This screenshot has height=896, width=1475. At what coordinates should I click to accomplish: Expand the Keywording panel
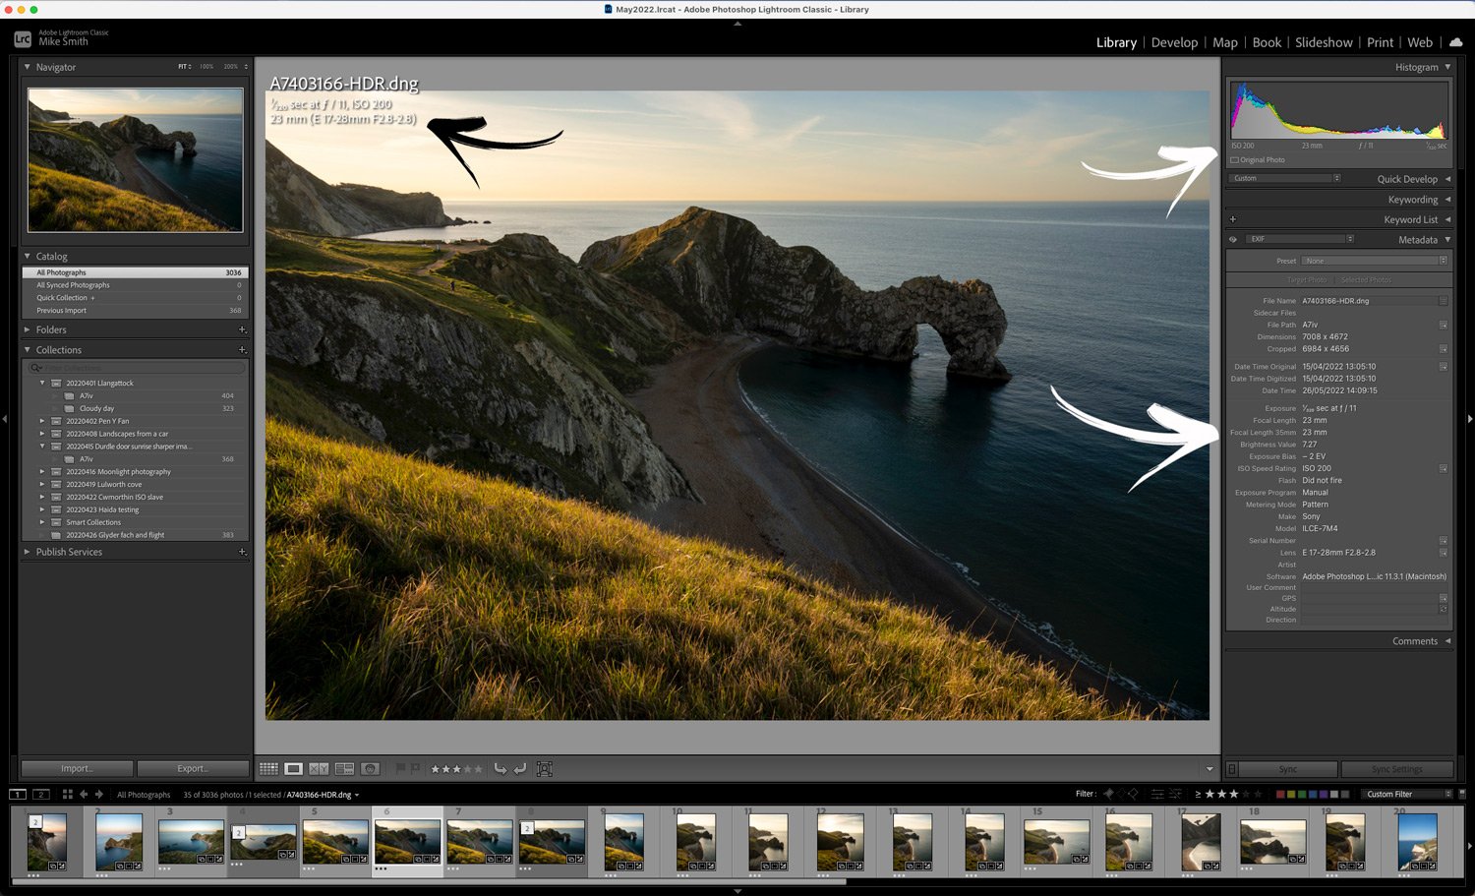tap(1447, 200)
